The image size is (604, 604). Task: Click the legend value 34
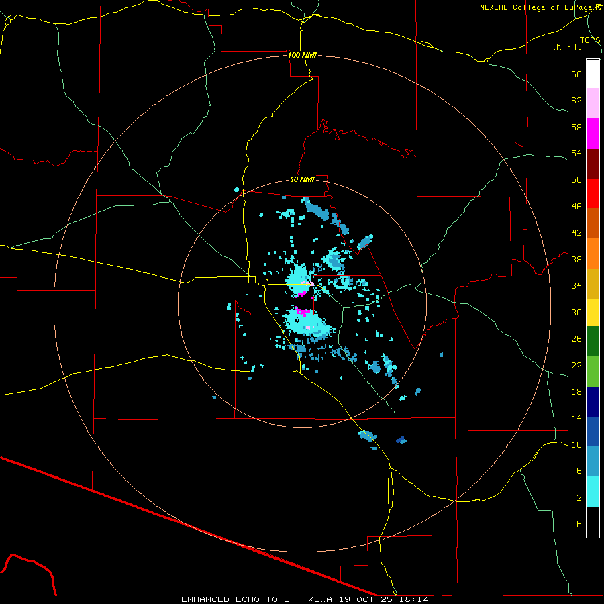(x=576, y=286)
